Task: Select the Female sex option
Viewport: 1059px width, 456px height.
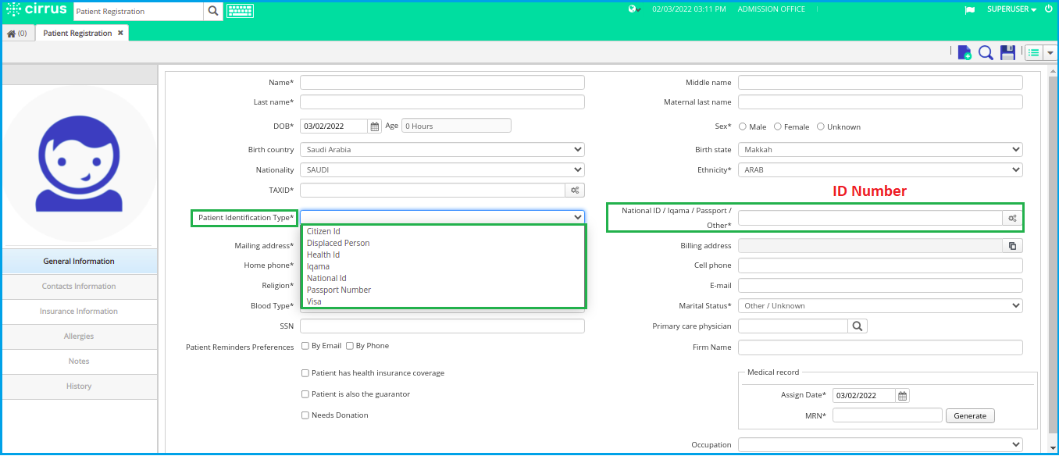Action: pyautogui.click(x=778, y=126)
